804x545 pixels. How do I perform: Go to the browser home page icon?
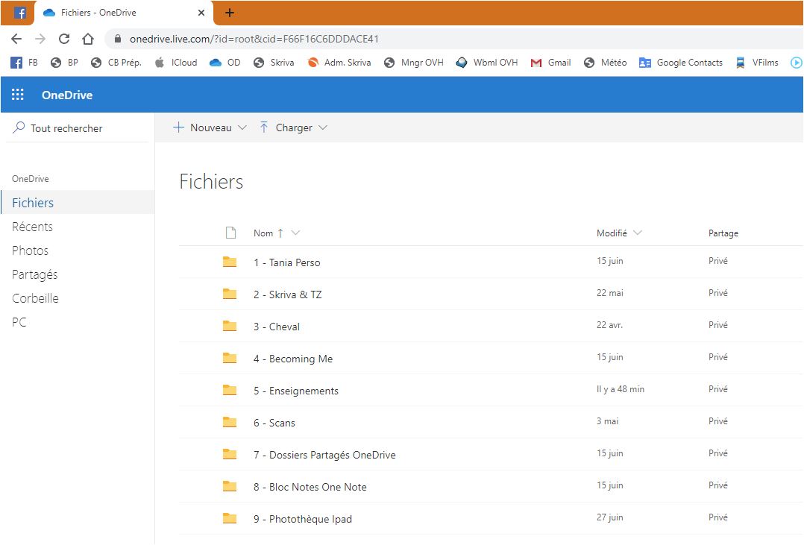click(x=88, y=39)
